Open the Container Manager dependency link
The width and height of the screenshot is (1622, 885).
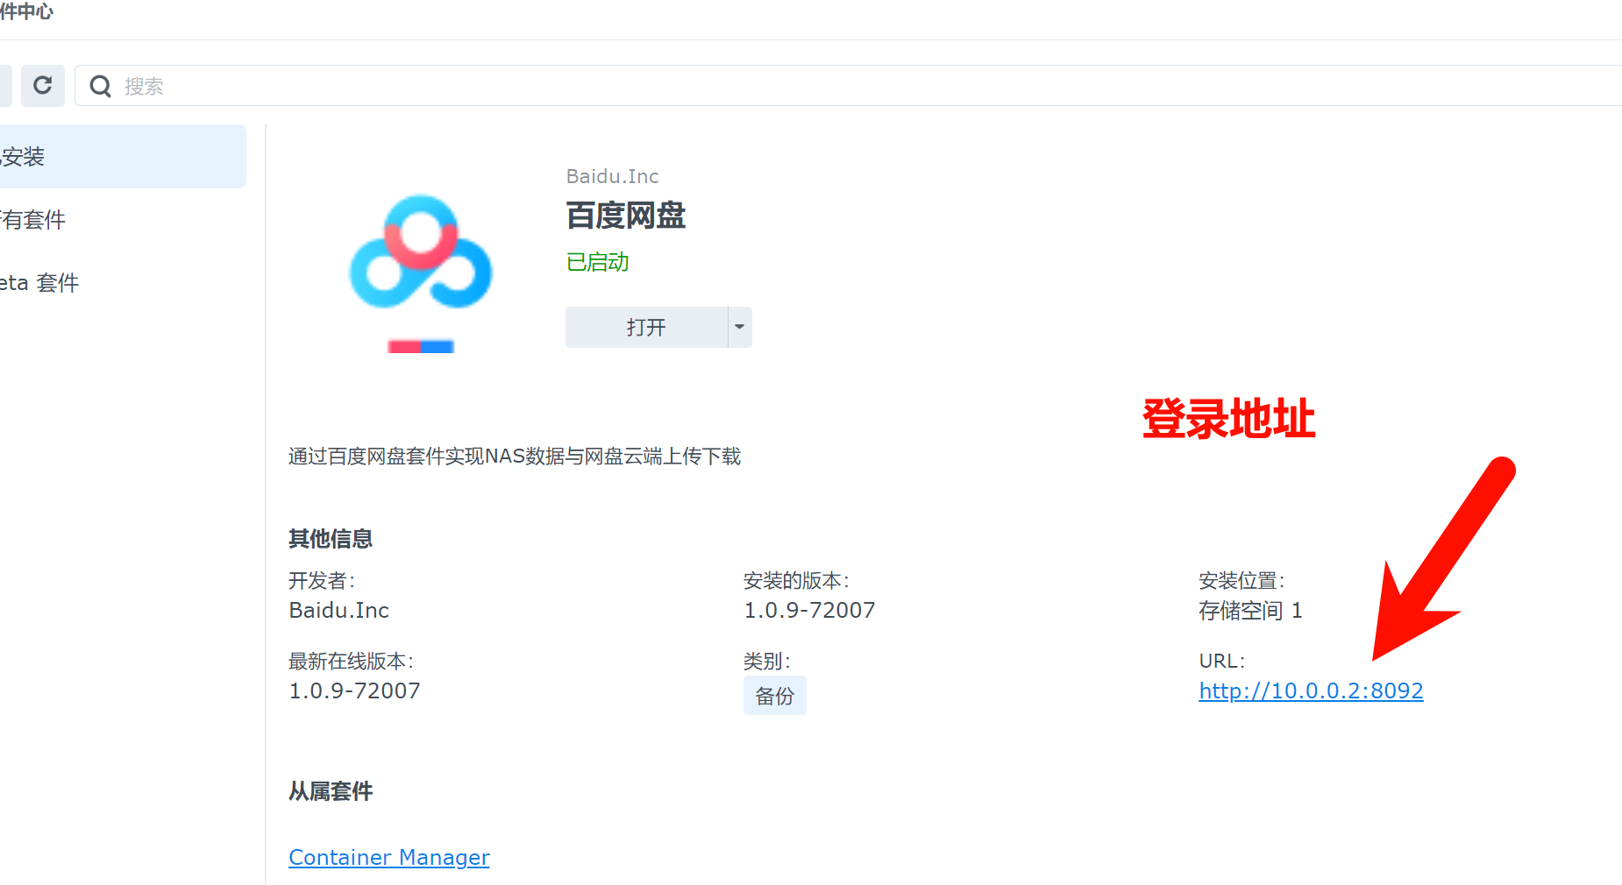(x=389, y=858)
